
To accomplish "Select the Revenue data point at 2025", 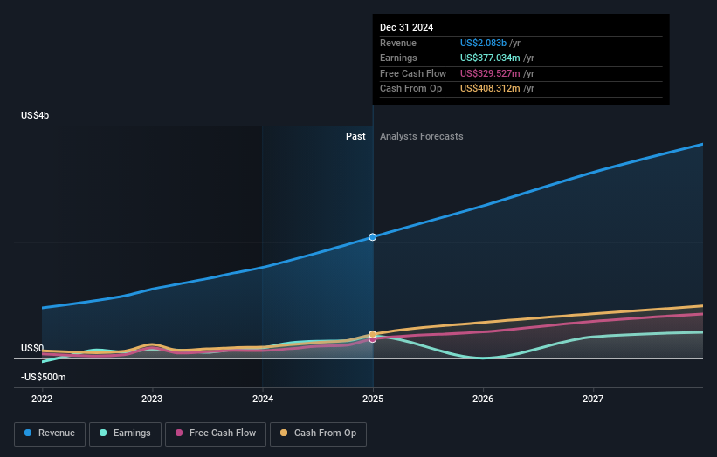I will point(373,237).
